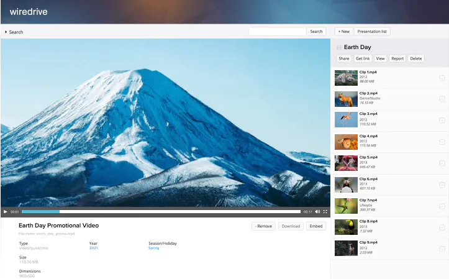This screenshot has width=449, height=279.
Task: Remove Clip 7.mp4 using its minus icon
Action: click(x=442, y=206)
